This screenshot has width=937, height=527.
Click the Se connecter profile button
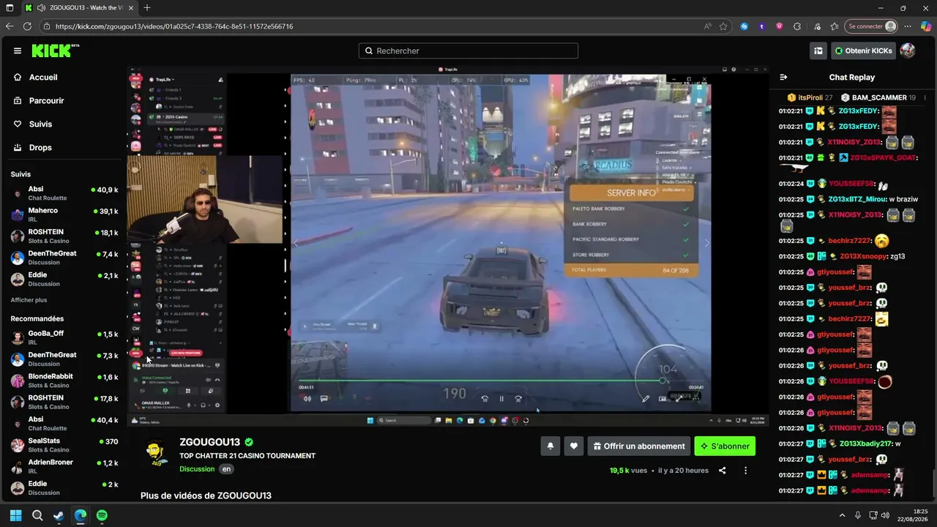click(x=871, y=26)
